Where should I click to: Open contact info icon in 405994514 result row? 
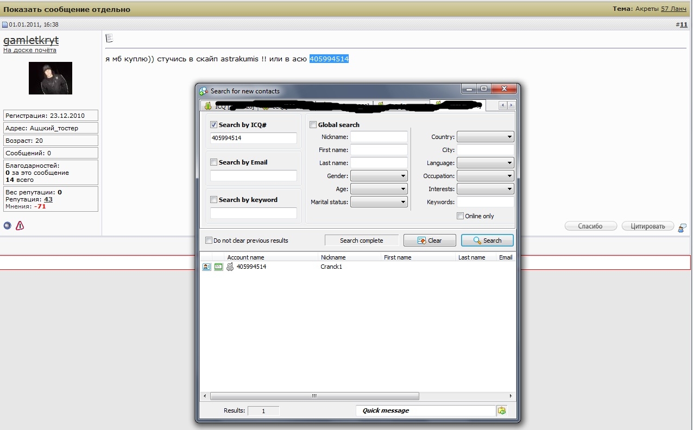point(206,267)
